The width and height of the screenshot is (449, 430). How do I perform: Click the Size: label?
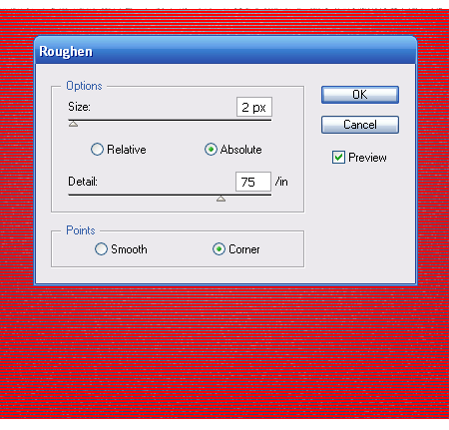(79, 107)
